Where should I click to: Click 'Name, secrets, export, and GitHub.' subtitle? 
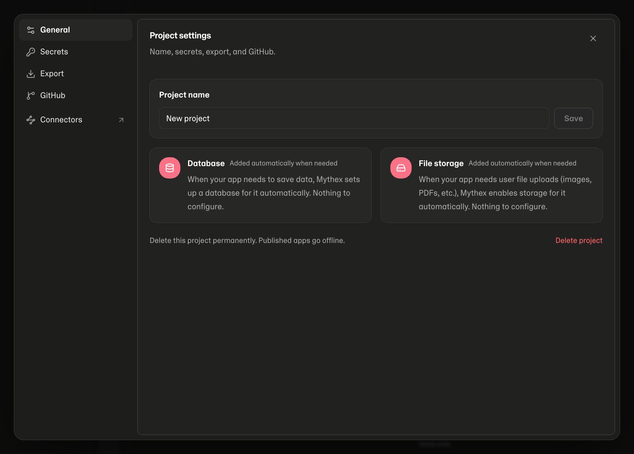pyautogui.click(x=212, y=52)
